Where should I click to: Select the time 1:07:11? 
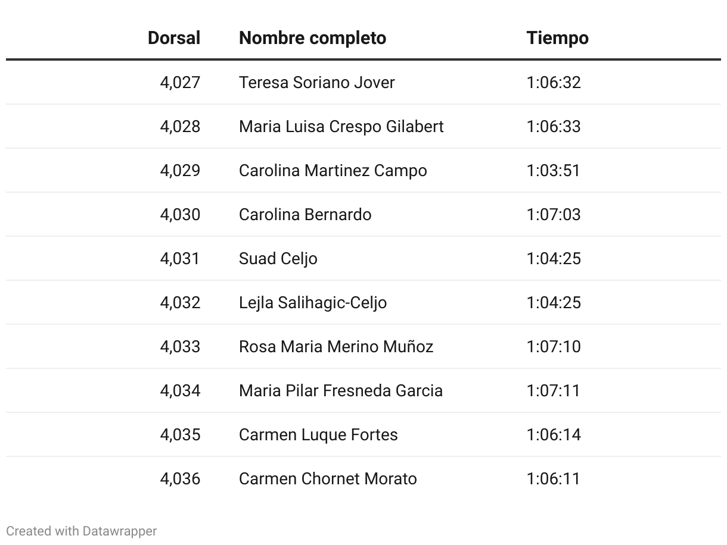(553, 390)
